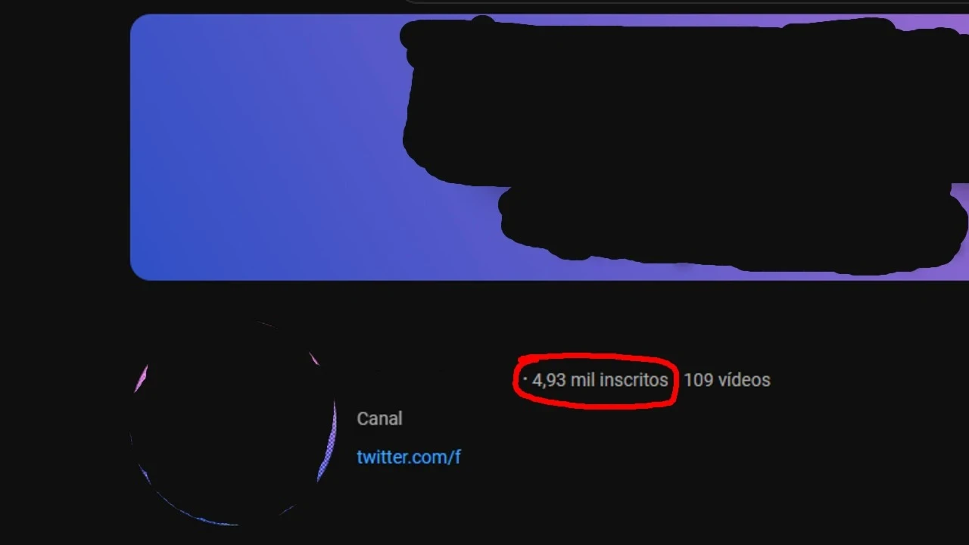The height and width of the screenshot is (545, 969).
Task: Click the hidden channel name area above Canal
Action: click(x=432, y=380)
